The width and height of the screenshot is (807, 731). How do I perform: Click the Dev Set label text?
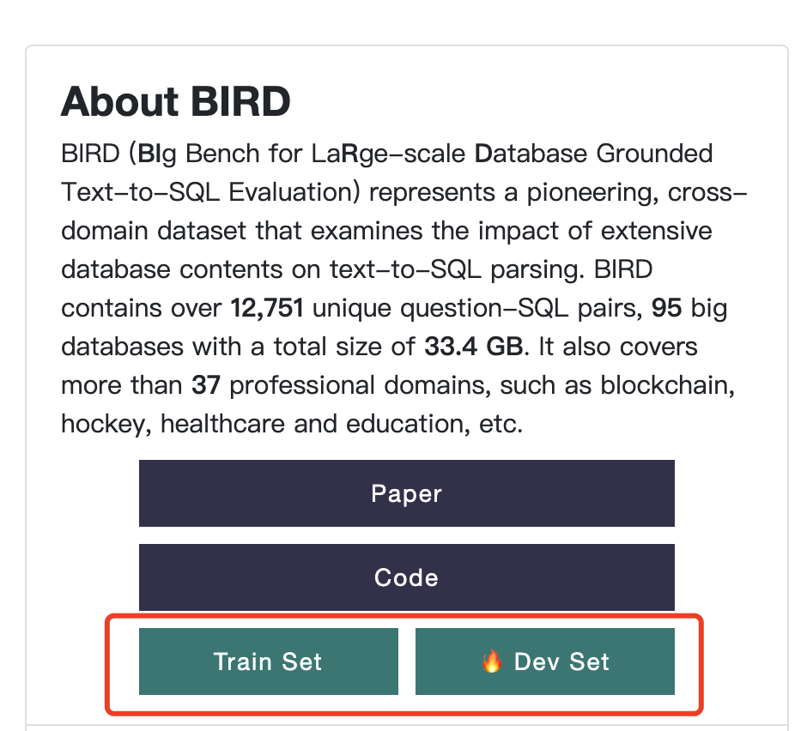pyautogui.click(x=561, y=662)
